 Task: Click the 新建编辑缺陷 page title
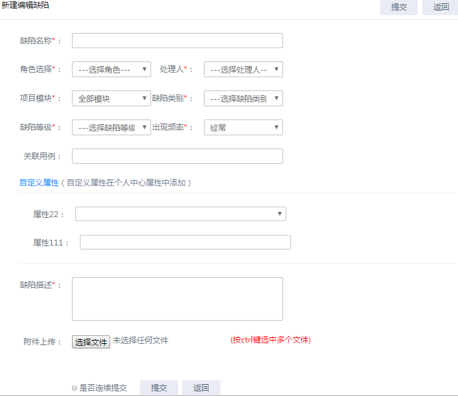tap(25, 5)
